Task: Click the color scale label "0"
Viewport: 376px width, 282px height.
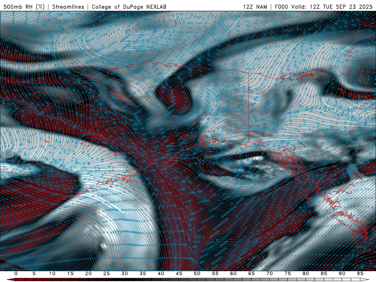Action: 16,274
